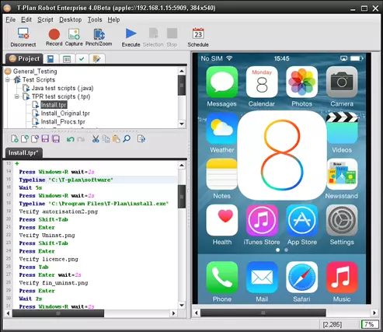Open the Tools menu
Image resolution: width=383 pixels, height=332 pixels.
[x=95, y=19]
